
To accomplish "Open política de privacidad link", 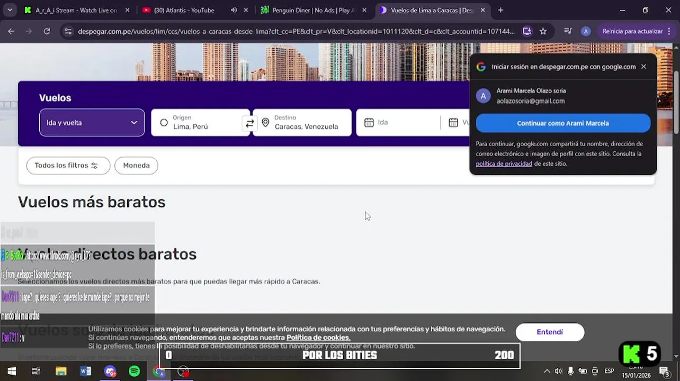I will pyautogui.click(x=504, y=164).
